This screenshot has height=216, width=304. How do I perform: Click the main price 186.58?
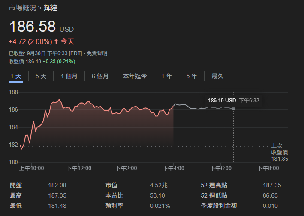tap(33, 27)
